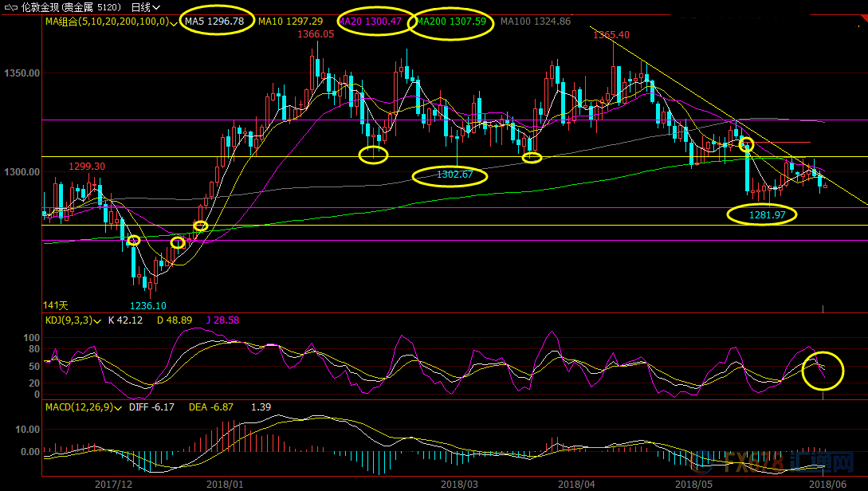Open the MA组合(5,10,20,200,100,0) indicator dropdown
Screen dimensions: 868x491
pos(112,22)
